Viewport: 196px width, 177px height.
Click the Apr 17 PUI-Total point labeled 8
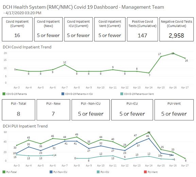[x=185, y=158]
